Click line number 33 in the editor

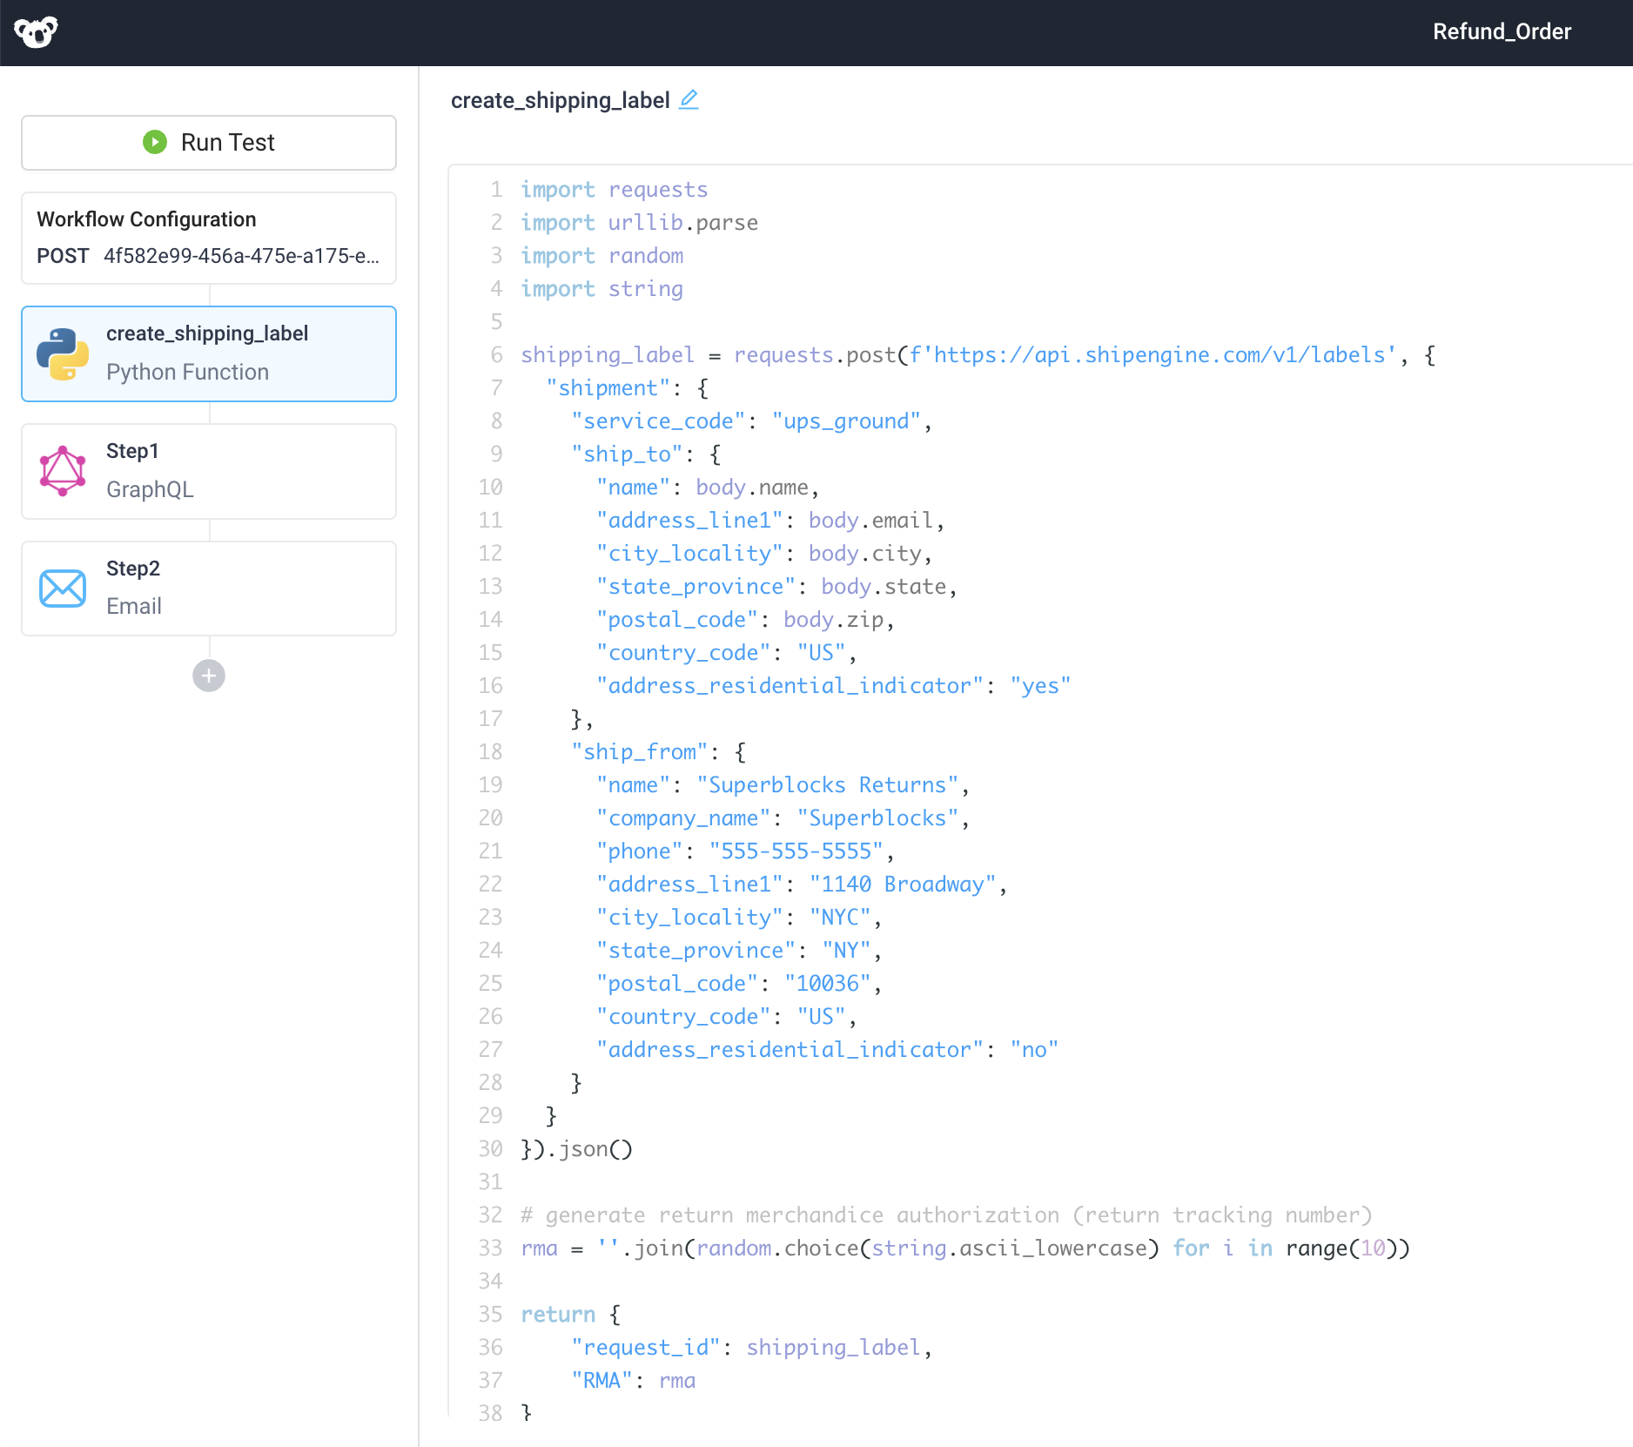tap(490, 1248)
